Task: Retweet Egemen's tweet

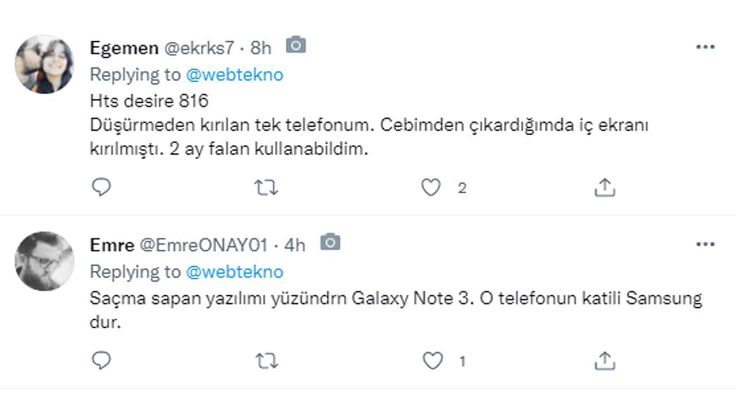Action: [x=266, y=187]
